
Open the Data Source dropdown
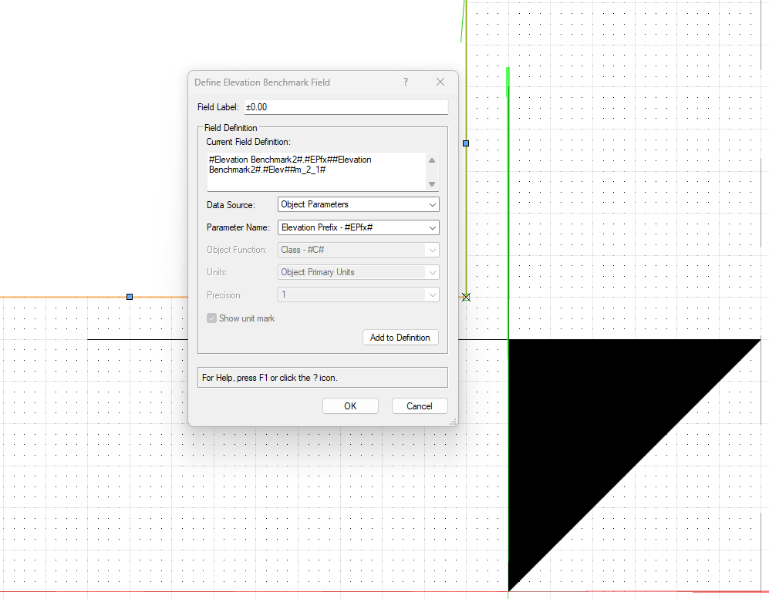click(358, 204)
